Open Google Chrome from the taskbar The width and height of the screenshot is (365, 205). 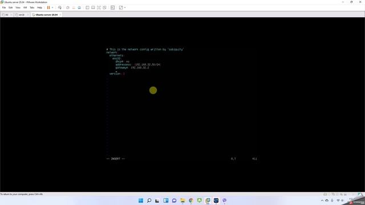191,200
